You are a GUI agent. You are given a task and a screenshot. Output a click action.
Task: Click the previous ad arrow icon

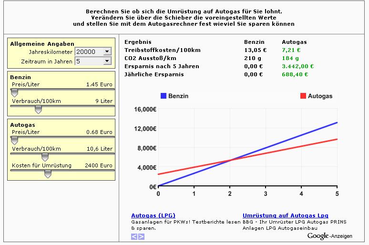click(x=134, y=236)
